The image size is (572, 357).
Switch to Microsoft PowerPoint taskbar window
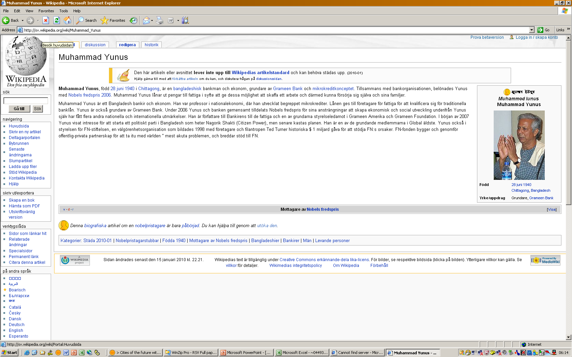(x=246, y=353)
